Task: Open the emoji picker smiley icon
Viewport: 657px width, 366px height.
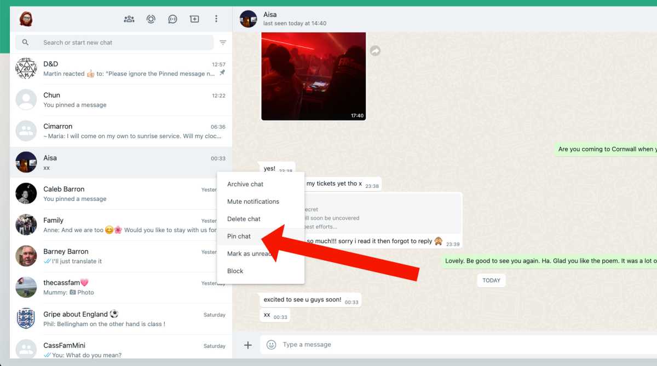Action: coord(271,345)
